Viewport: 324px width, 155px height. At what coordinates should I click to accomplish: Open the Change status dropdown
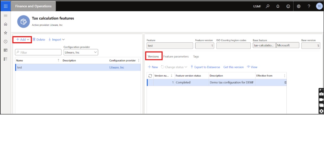(x=174, y=67)
